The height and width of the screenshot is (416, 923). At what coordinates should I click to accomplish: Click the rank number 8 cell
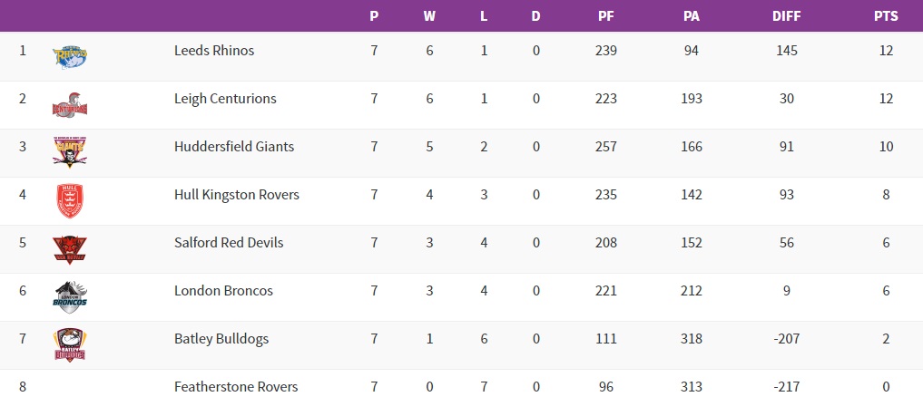tap(23, 387)
